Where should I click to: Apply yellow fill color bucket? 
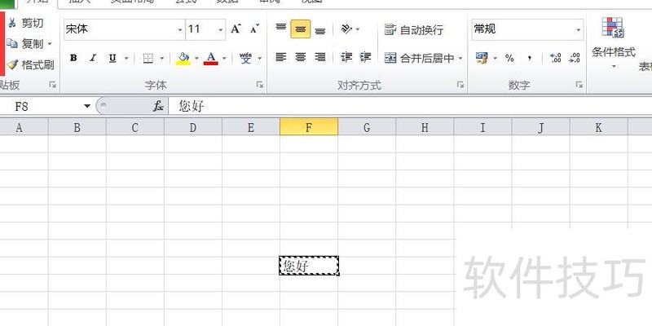[x=183, y=58]
